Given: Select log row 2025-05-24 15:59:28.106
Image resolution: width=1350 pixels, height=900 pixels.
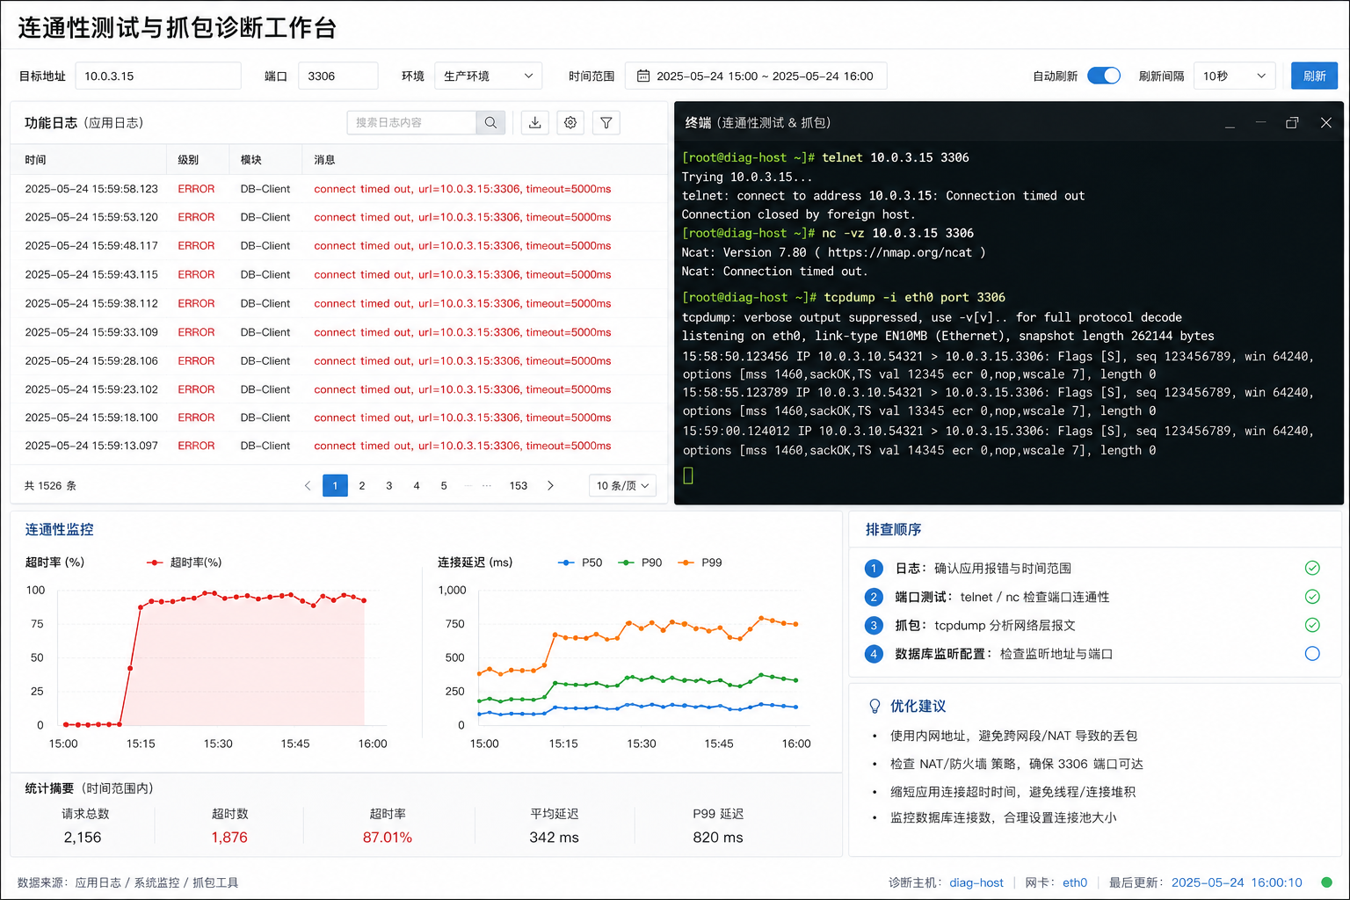Looking at the screenshot, I should click(339, 360).
